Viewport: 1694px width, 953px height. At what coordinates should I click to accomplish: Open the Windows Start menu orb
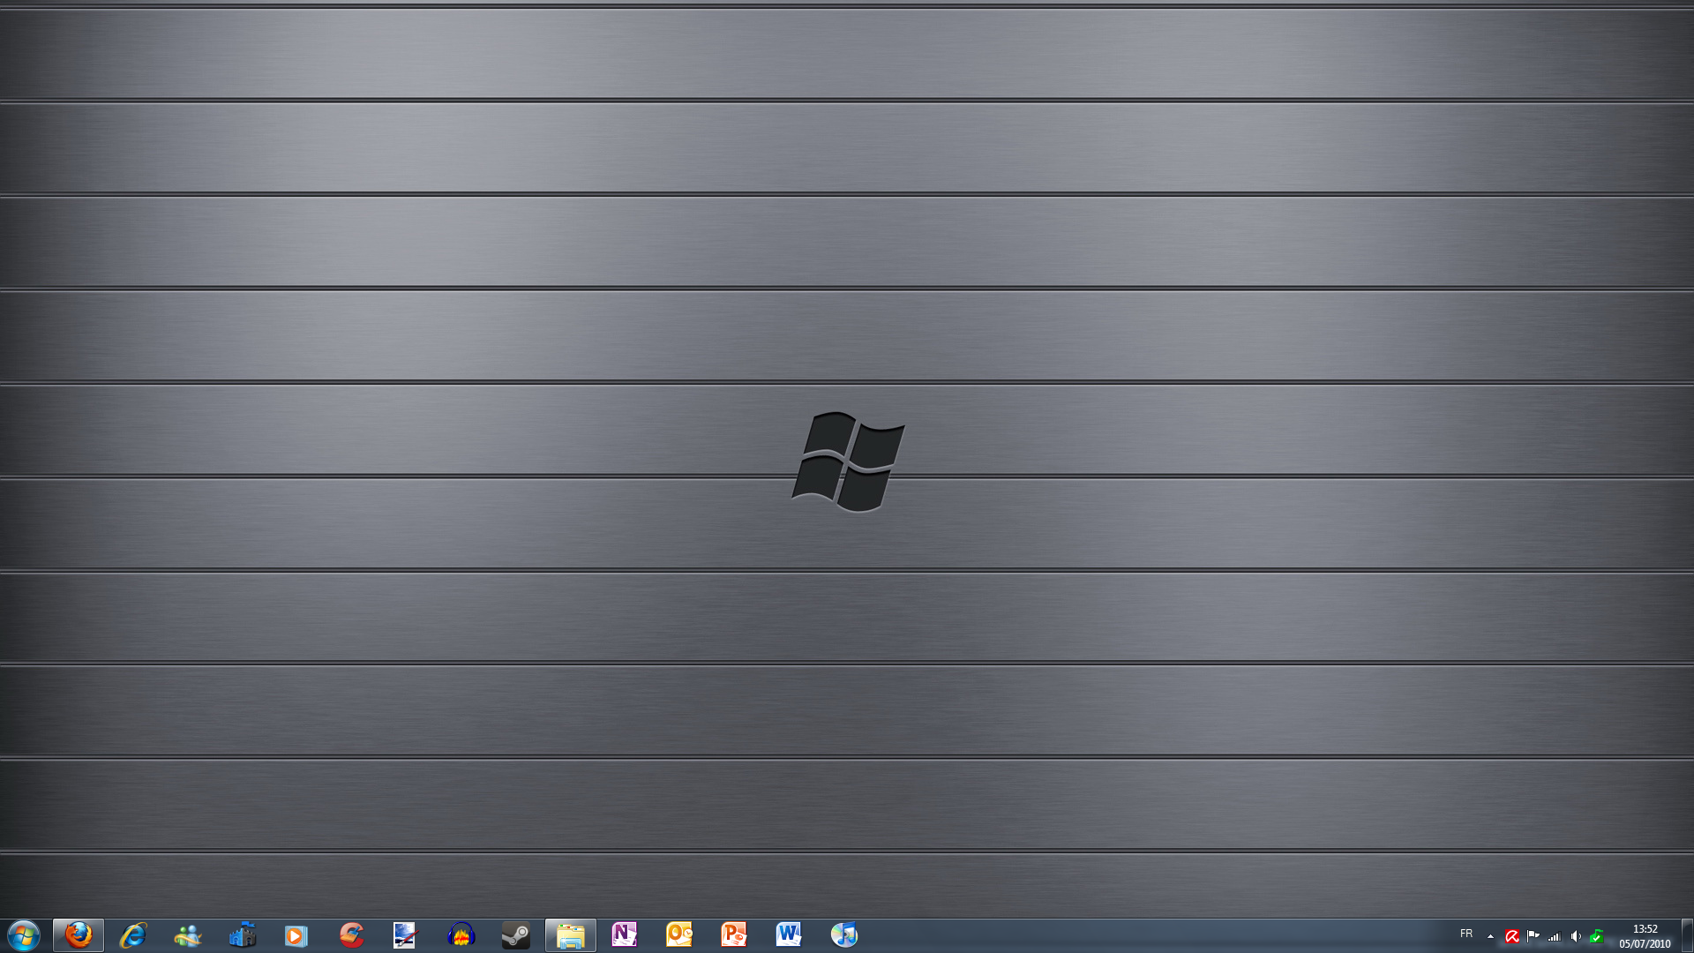point(24,935)
